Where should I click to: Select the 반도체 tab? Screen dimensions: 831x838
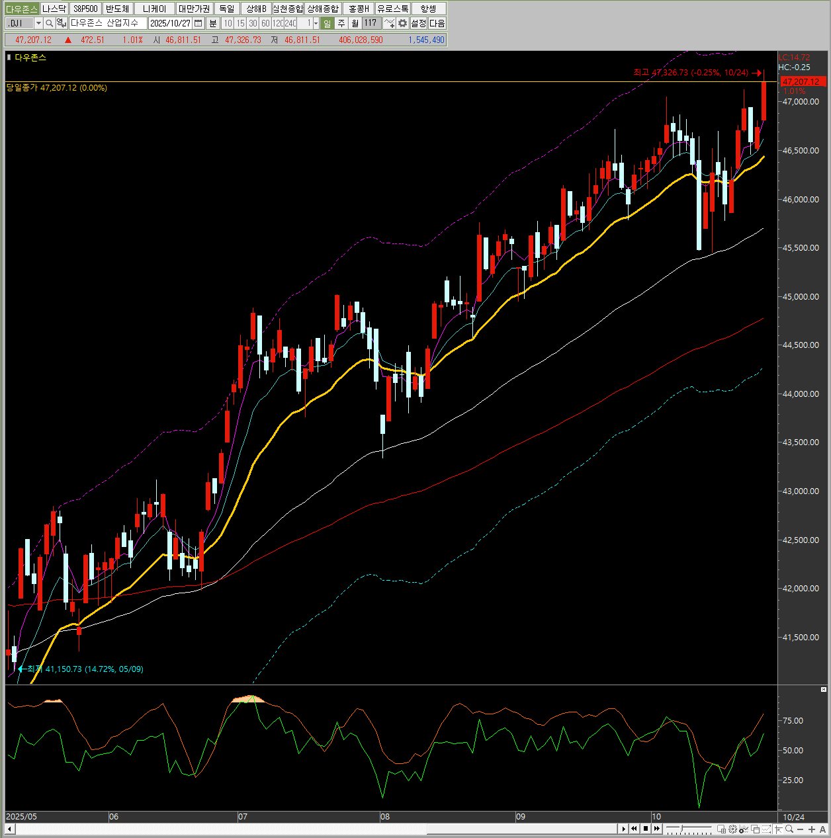(118, 9)
